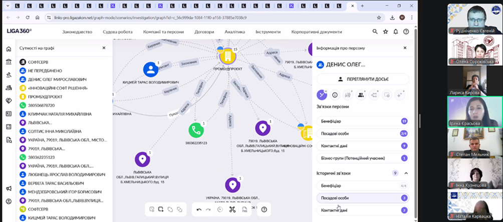Expand the Бенефіціар connections row with 19
503x222 pixels.
[362, 121]
